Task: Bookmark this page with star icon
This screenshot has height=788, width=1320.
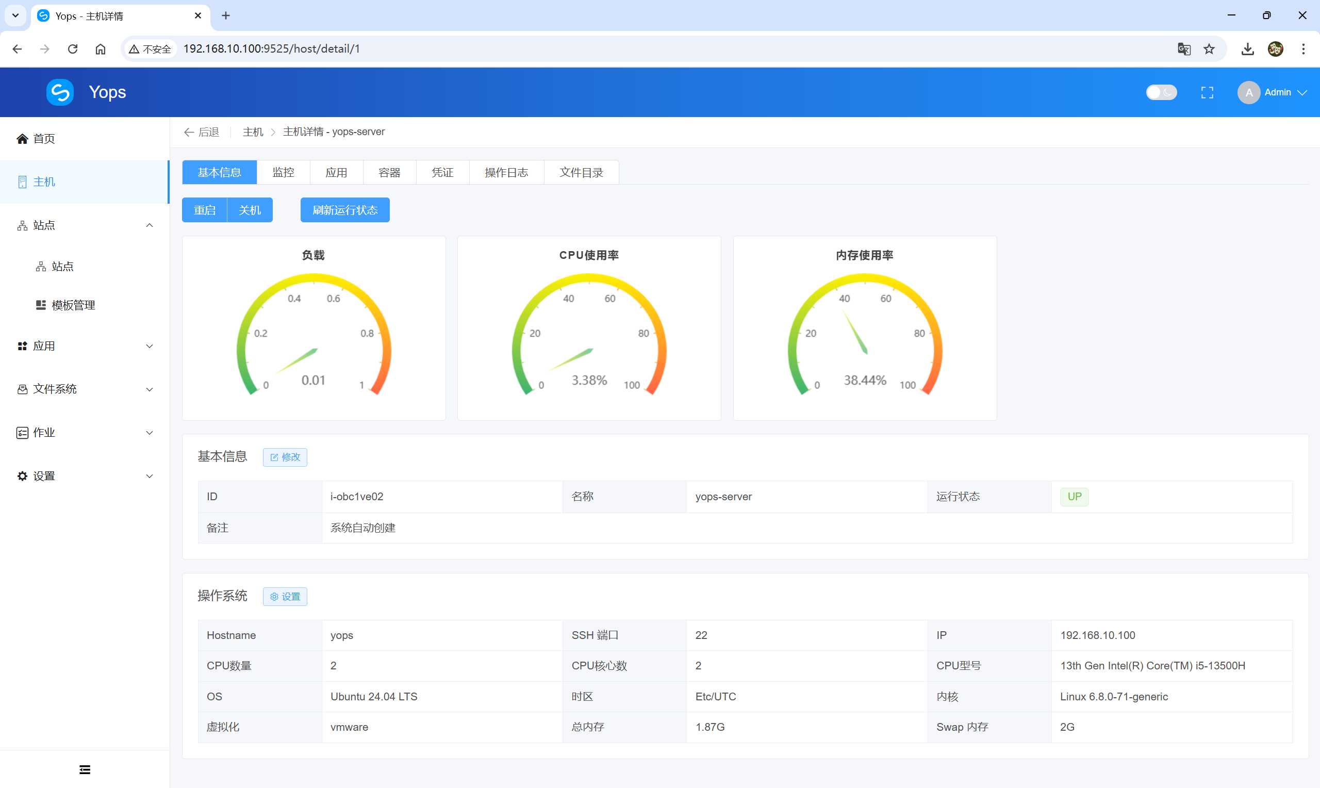Action: click(1209, 49)
